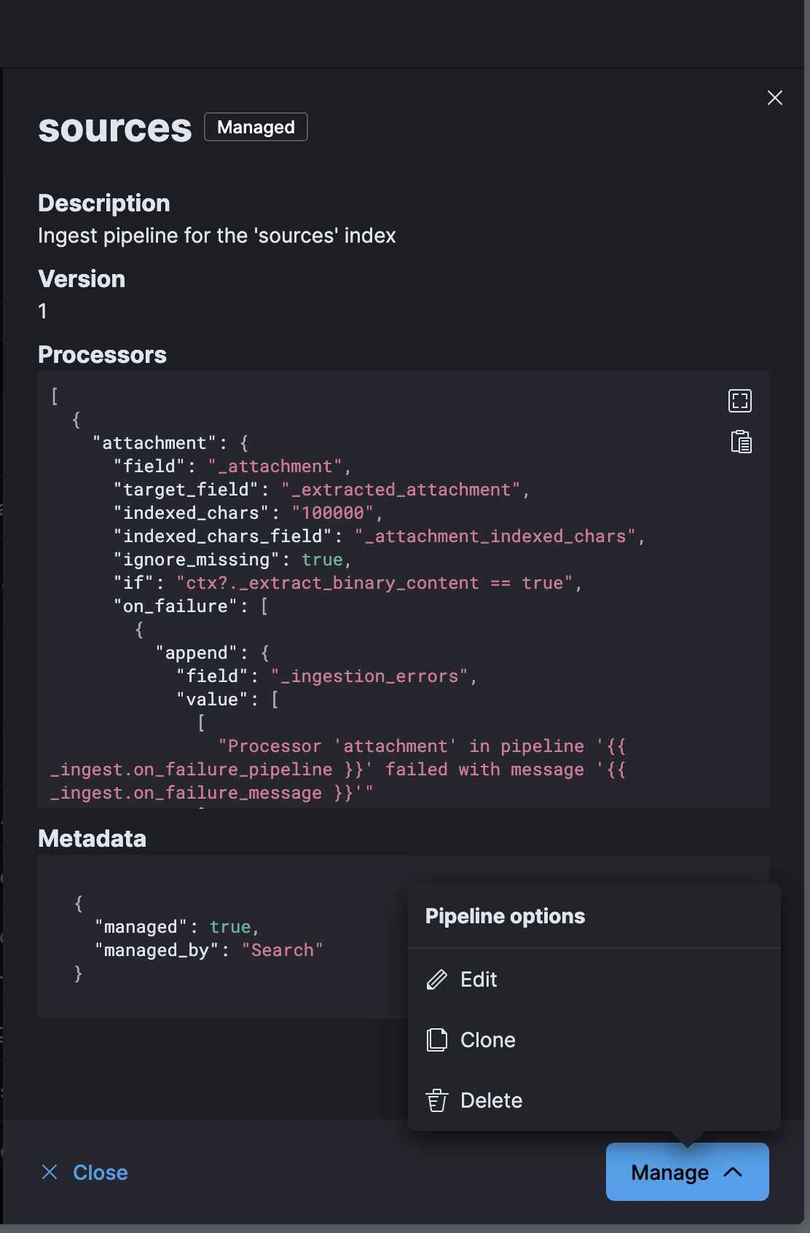810x1233 pixels.
Task: Choose Delete from Pipeline options
Action: point(491,1100)
